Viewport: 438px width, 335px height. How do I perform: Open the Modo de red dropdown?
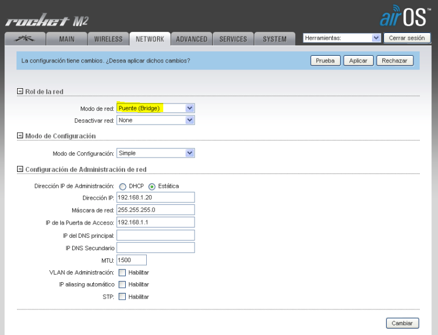pyautogui.click(x=156, y=108)
